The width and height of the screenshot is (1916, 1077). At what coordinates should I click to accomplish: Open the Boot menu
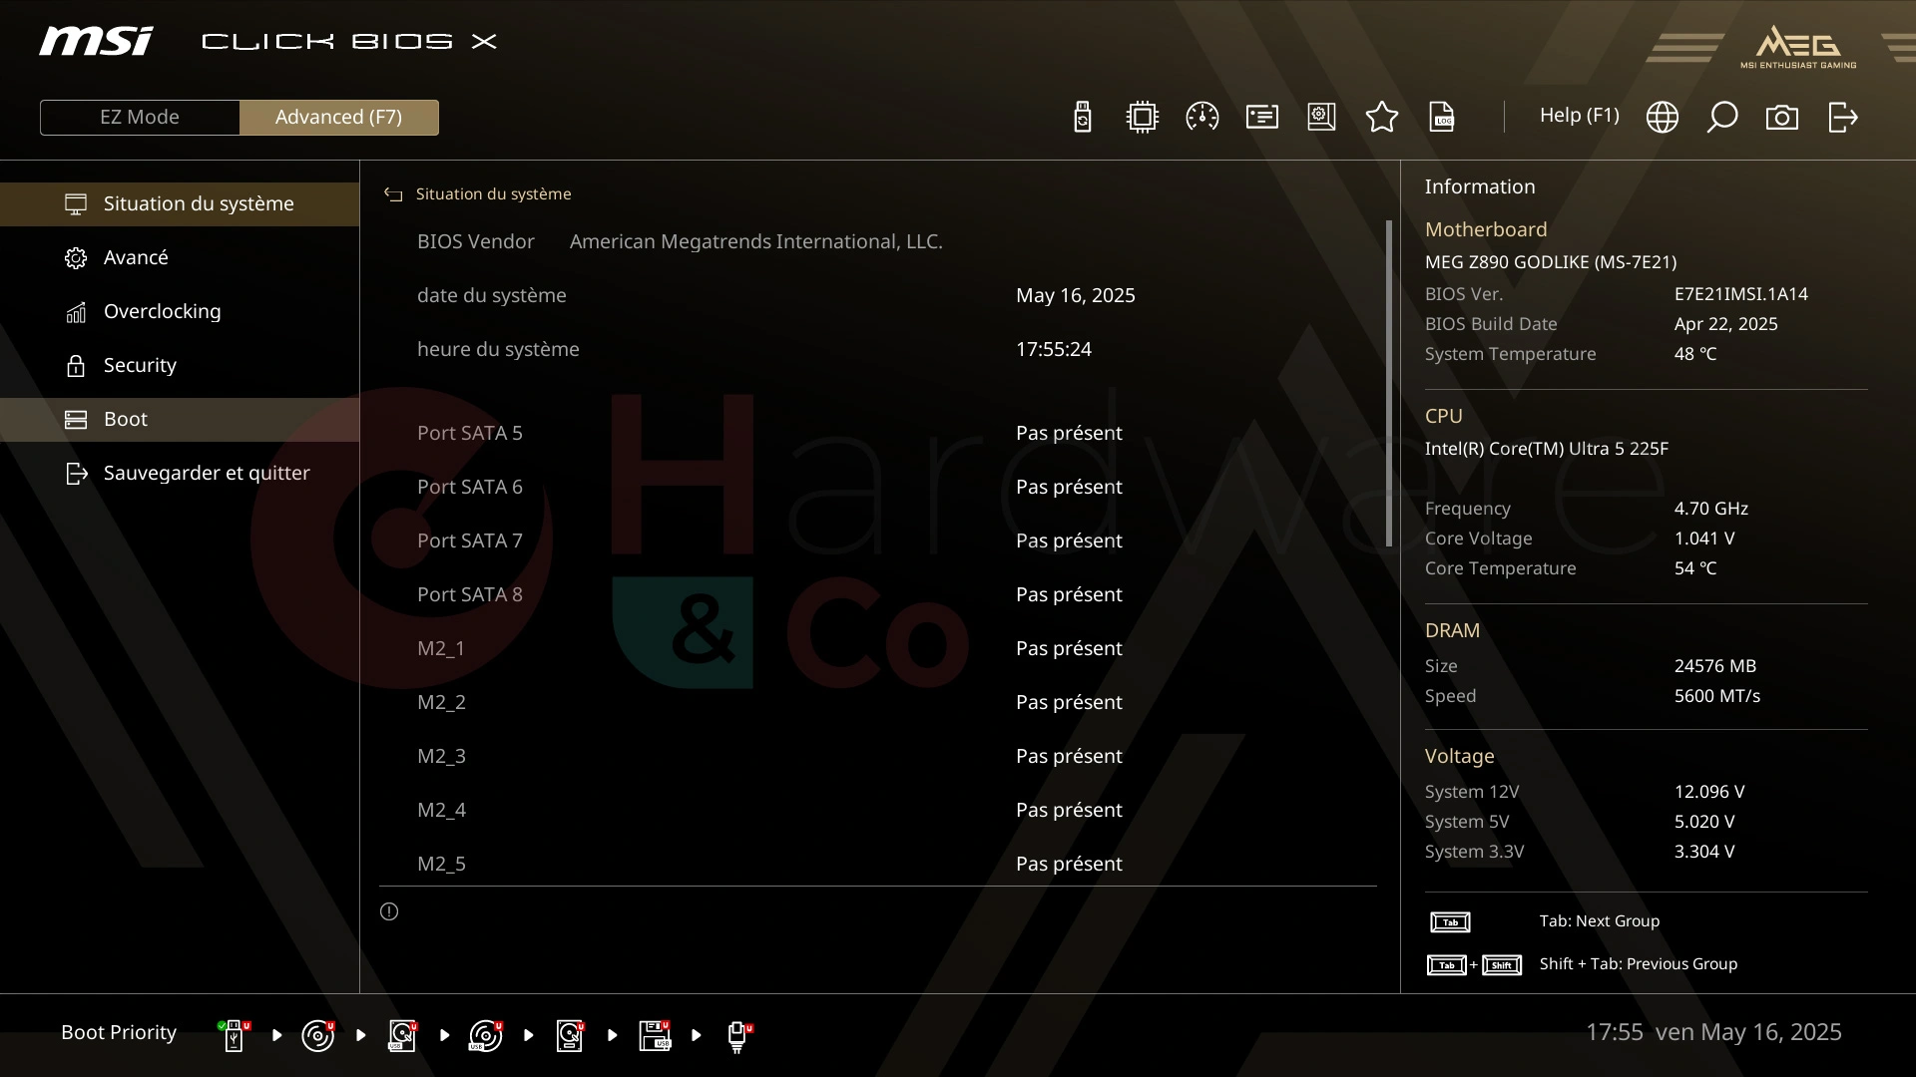[x=180, y=419]
